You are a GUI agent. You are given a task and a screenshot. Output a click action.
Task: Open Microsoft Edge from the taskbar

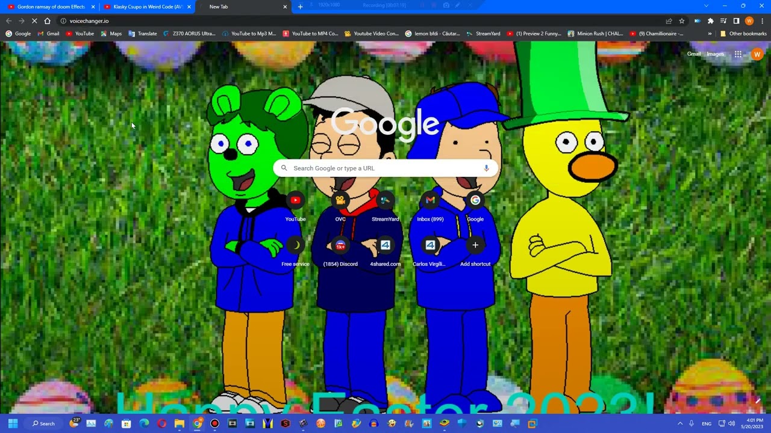(x=145, y=423)
